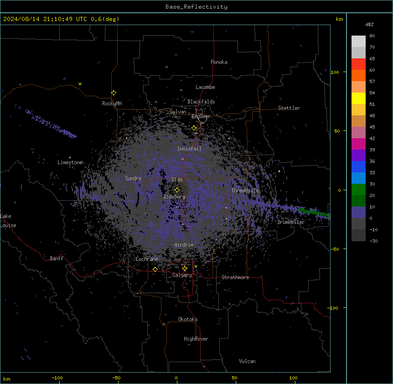
Task: Click the asterisk marker northeast of Innisfail
Action: click(x=229, y=138)
